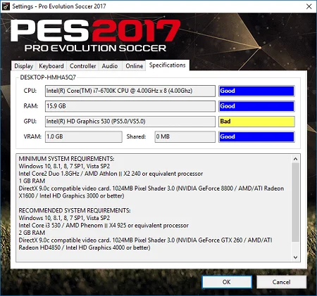Click the CPU model field
Screen dimensions: 317x296
pos(130,91)
